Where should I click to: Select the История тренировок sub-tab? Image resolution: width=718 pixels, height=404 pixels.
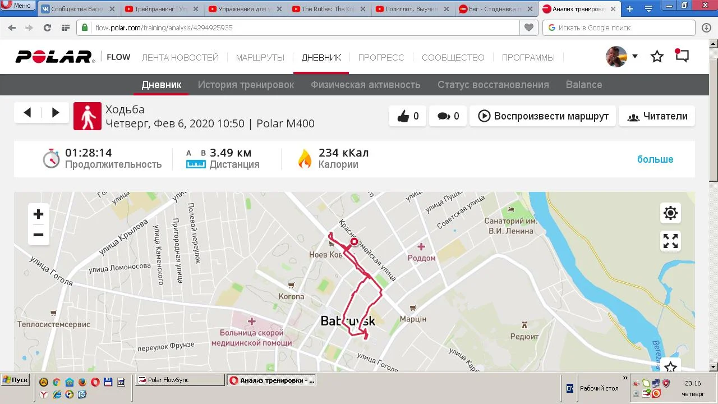246,85
